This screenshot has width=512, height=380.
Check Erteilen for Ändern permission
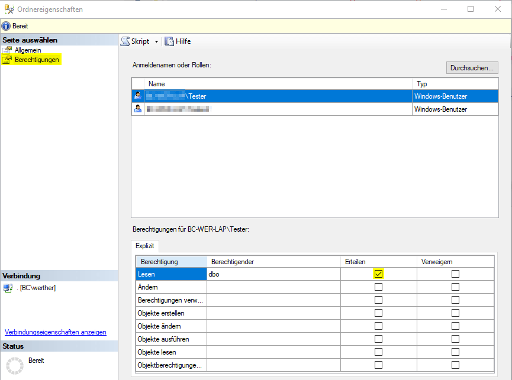[378, 287]
